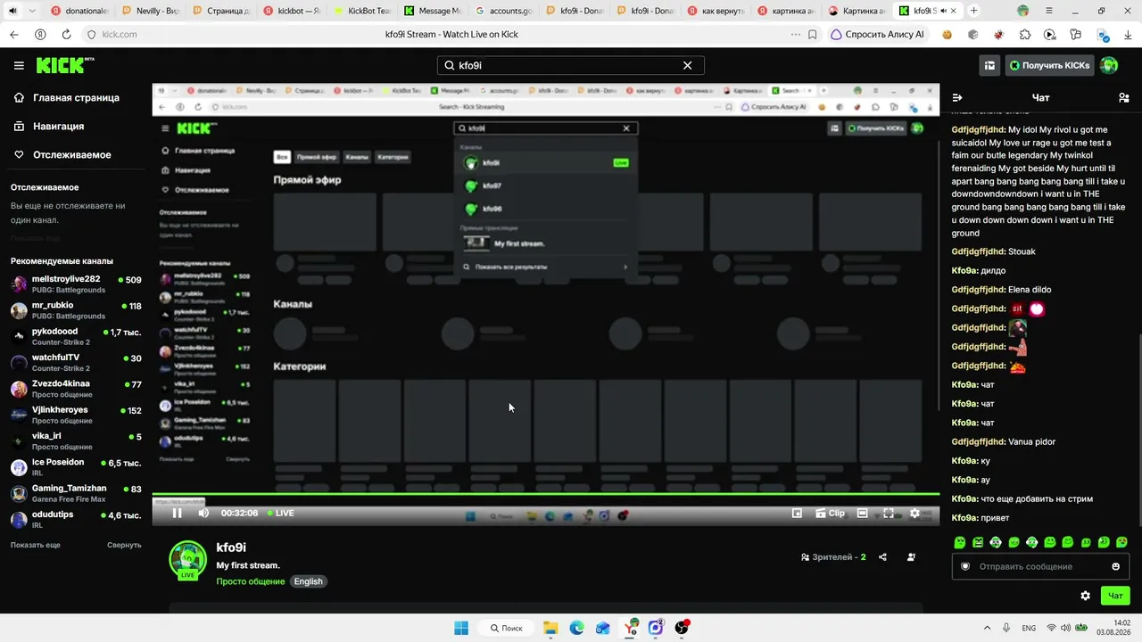Screen dimensions: 1142x642
Task: Open the Ice Poseidon recommended channel
Action: point(76,467)
